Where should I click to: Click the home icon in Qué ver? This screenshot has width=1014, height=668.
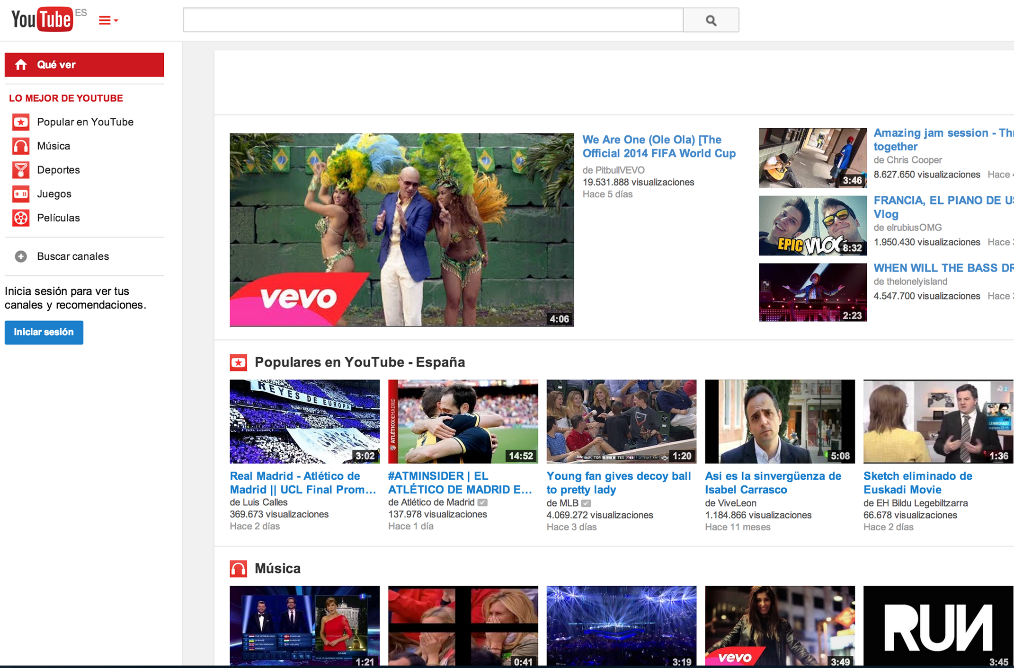21,64
